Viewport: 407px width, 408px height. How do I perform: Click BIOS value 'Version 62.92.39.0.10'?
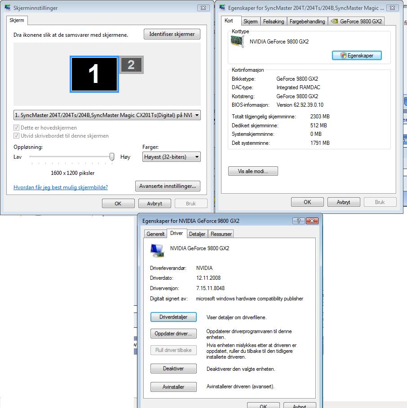(x=300, y=105)
